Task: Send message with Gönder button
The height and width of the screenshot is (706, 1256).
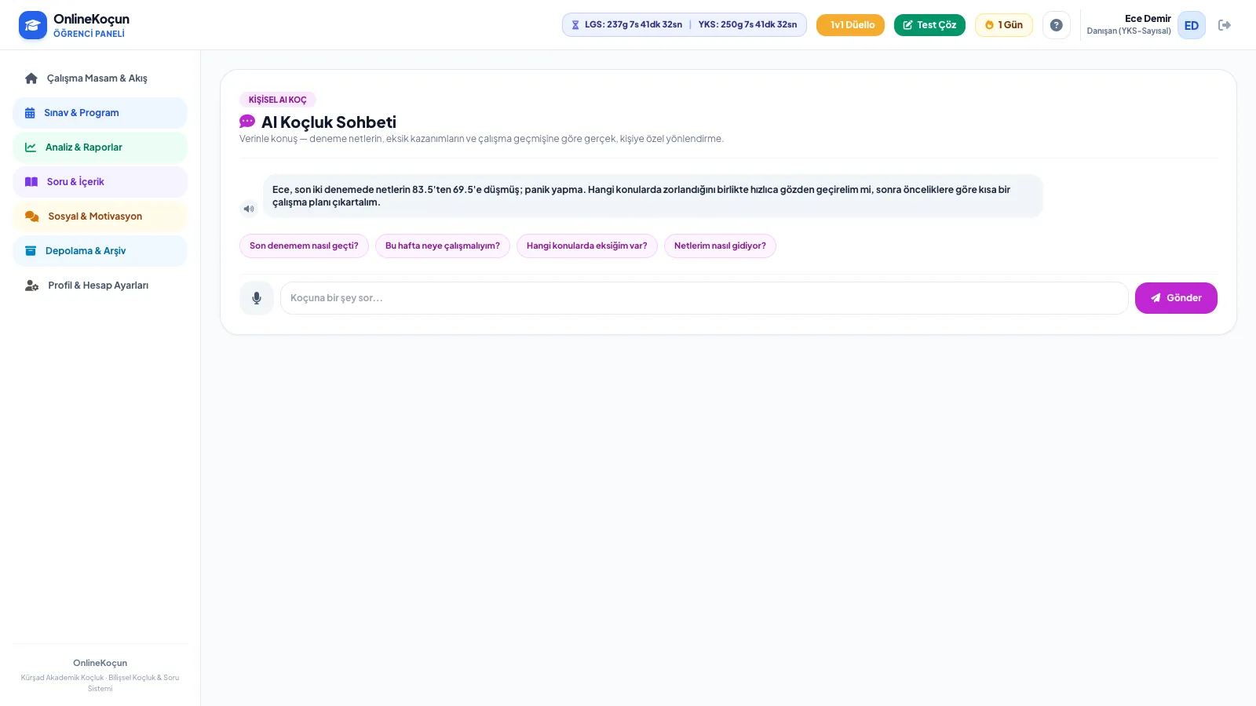Action: tap(1176, 298)
